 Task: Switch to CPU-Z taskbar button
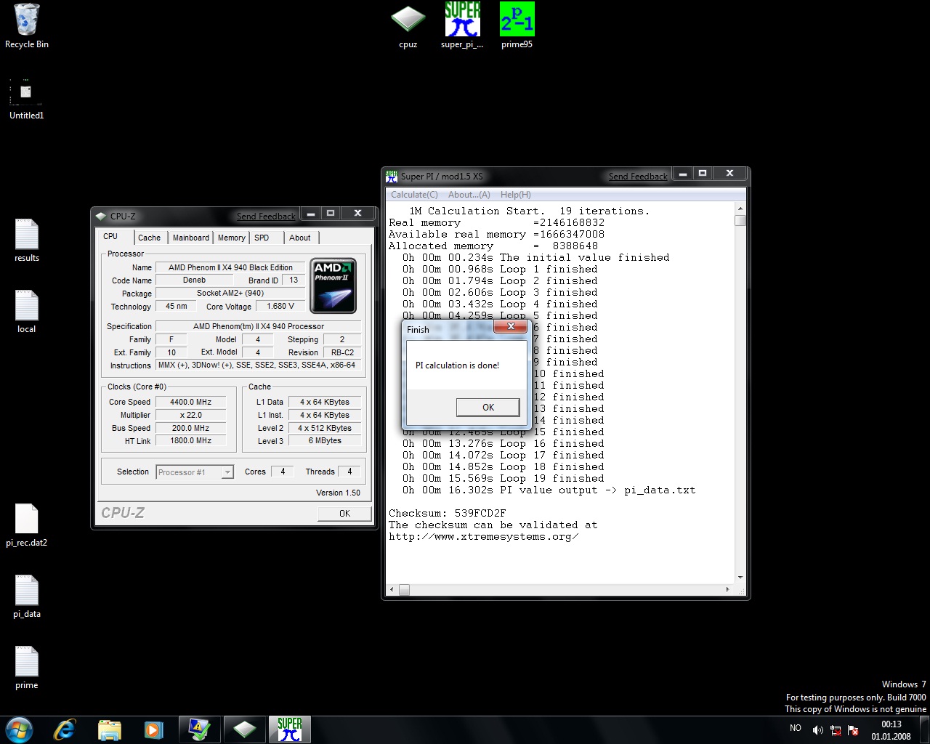click(x=245, y=729)
